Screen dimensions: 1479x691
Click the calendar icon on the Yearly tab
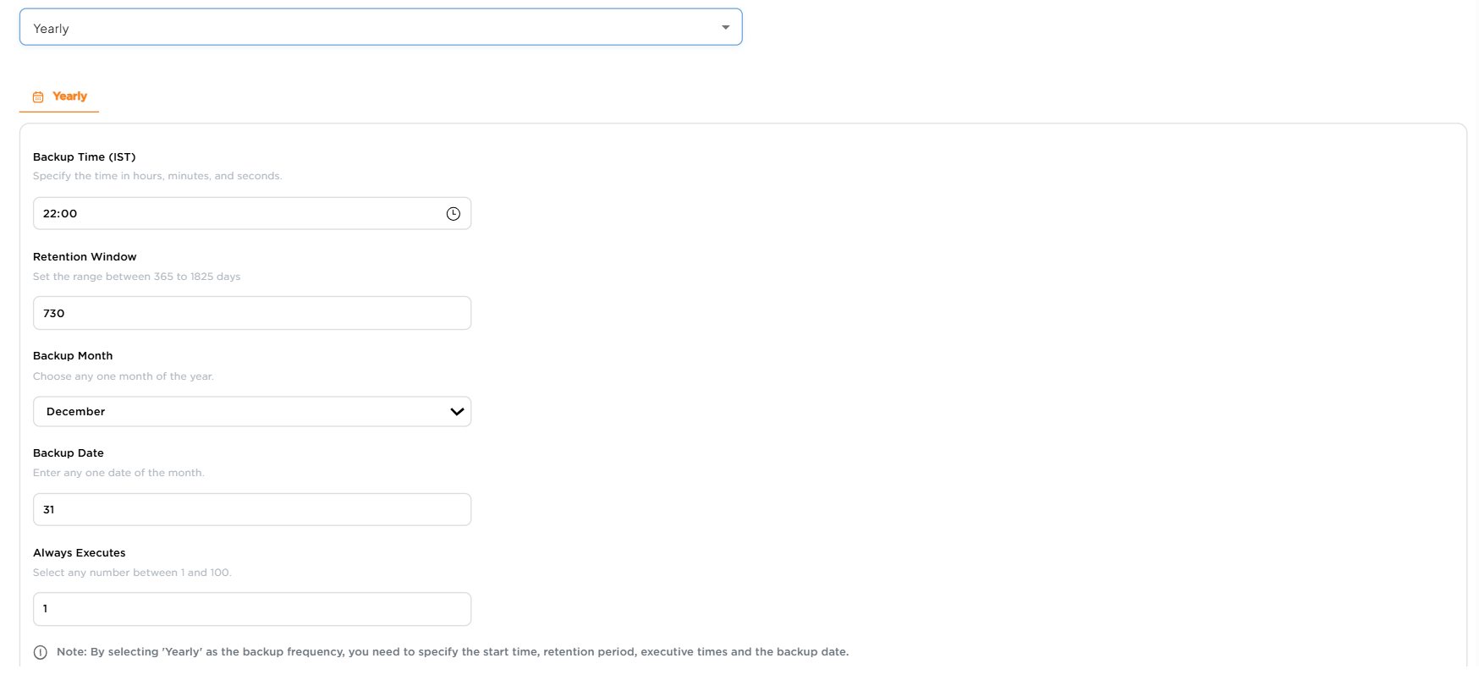point(38,97)
